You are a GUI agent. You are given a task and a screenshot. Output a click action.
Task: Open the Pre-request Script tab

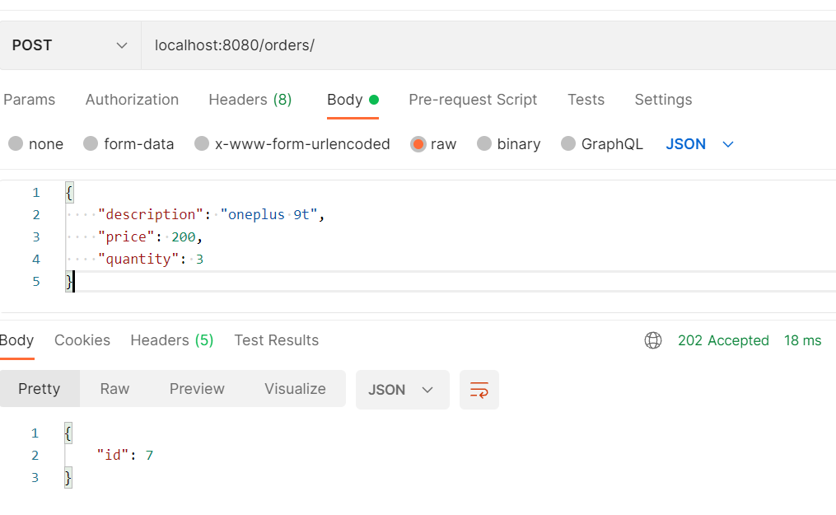(473, 100)
